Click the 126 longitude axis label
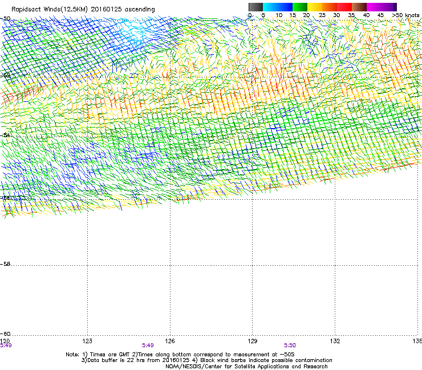The width and height of the screenshot is (422, 370). click(x=170, y=341)
